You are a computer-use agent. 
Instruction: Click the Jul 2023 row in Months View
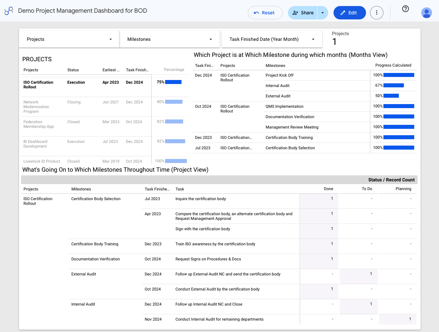pos(305,148)
